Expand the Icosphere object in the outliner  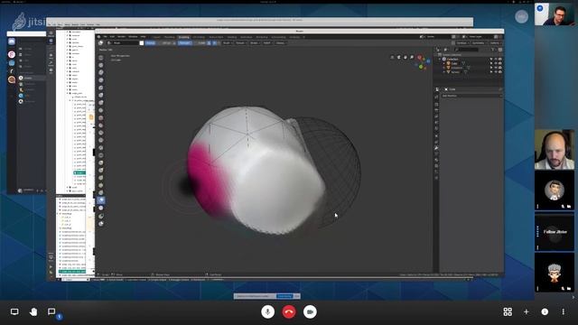[x=443, y=68]
